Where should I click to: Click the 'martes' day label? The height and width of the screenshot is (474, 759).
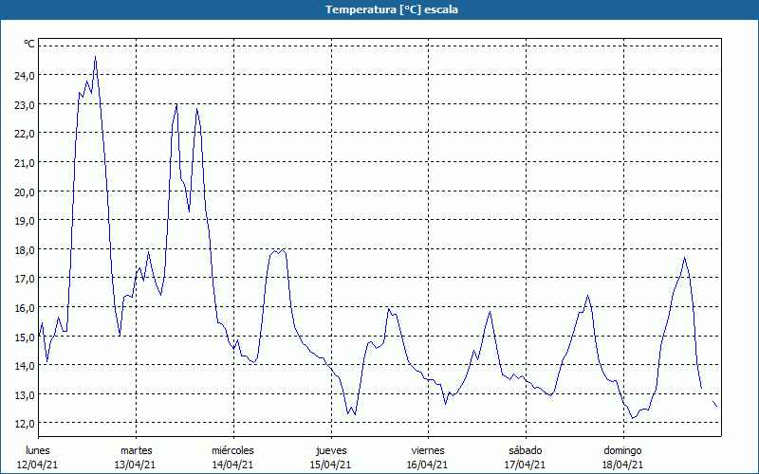coord(136,450)
